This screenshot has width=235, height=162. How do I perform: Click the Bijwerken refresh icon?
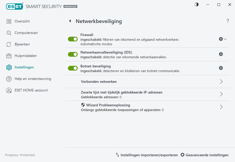click(x=9, y=44)
